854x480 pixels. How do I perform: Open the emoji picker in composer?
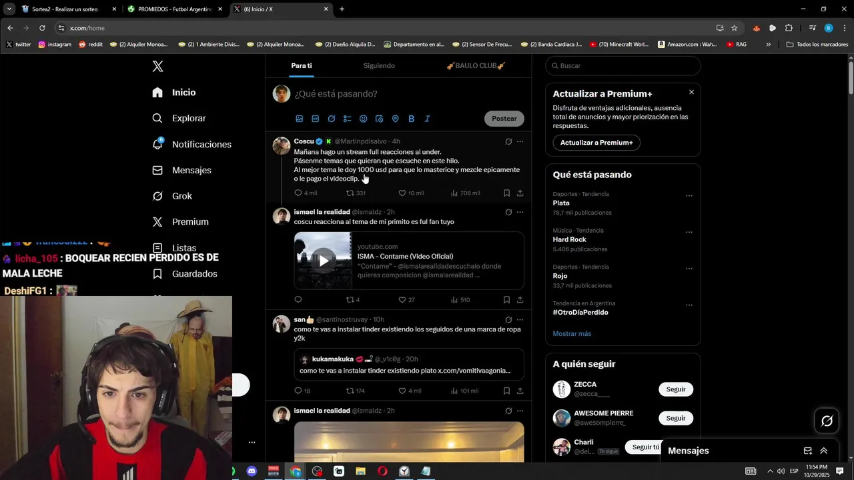click(364, 119)
